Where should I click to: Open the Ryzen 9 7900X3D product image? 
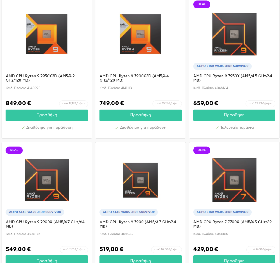140,34
